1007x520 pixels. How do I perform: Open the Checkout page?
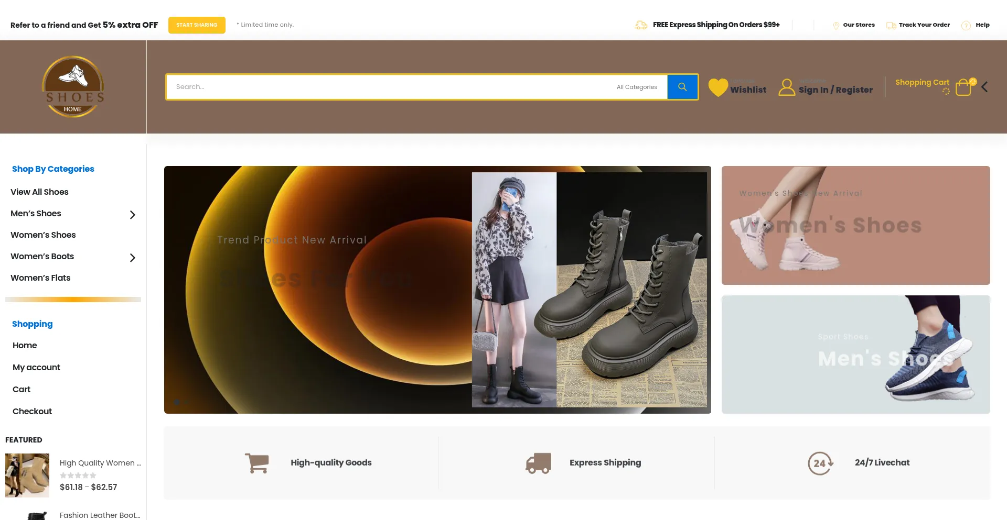(x=32, y=411)
